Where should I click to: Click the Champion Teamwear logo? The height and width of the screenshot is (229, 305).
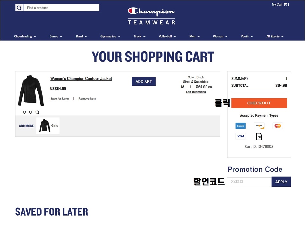(151, 16)
